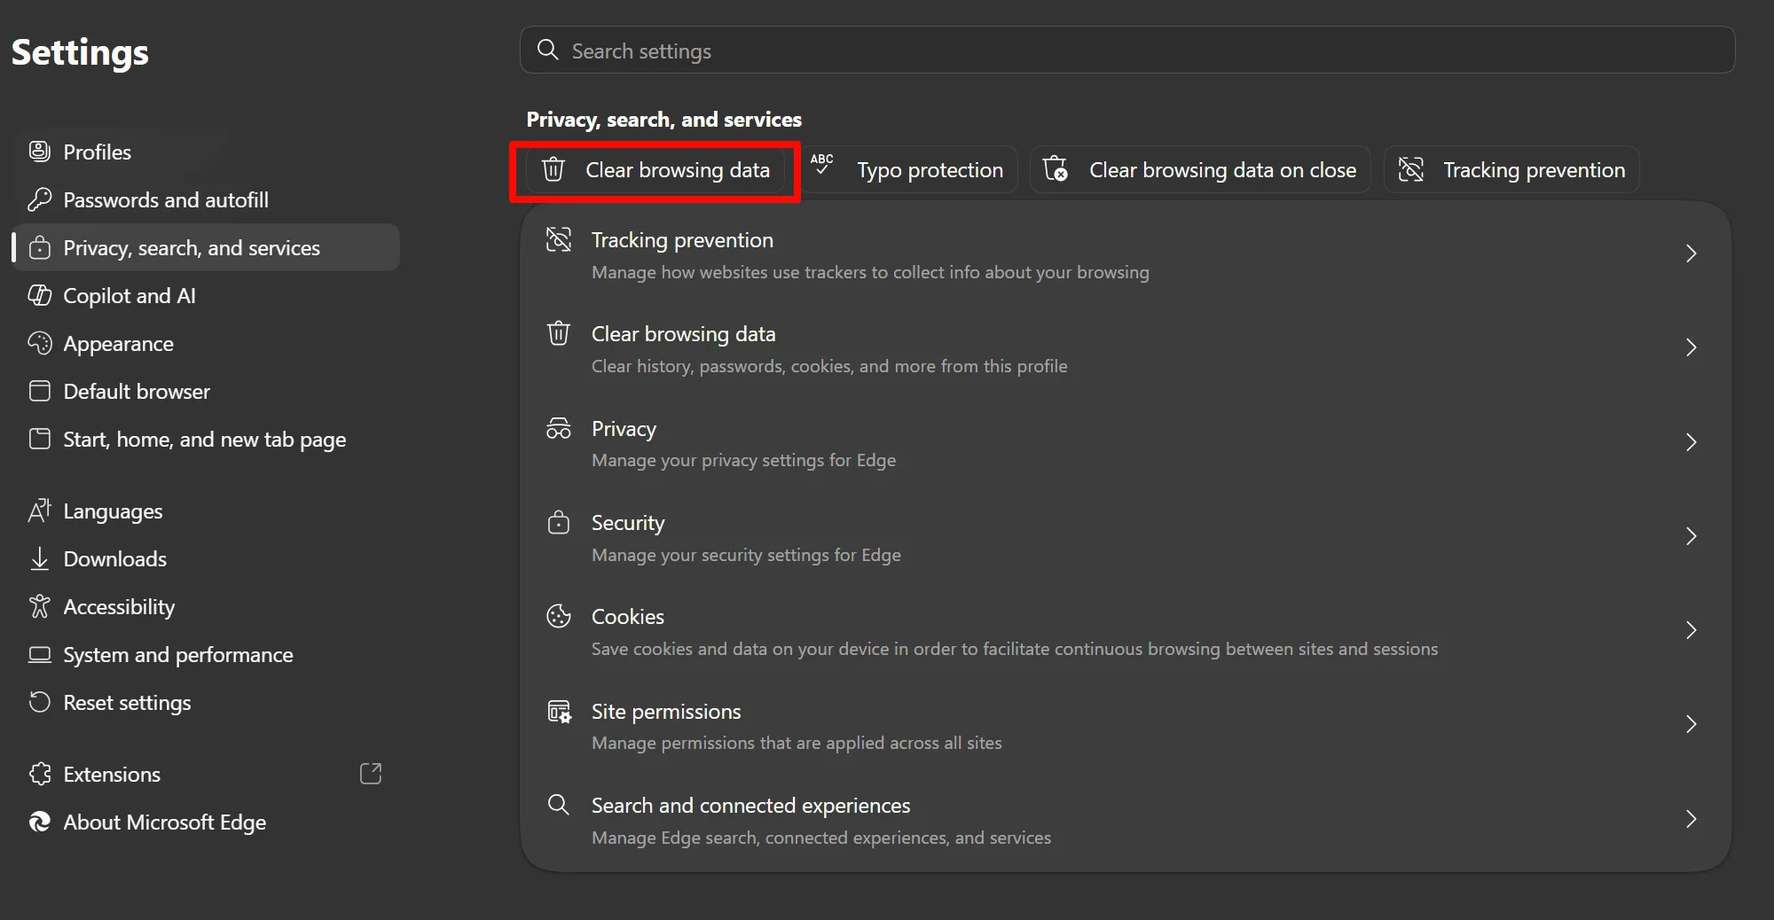The image size is (1774, 920).
Task: Click the Typo protection quick button
Action: [907, 169]
